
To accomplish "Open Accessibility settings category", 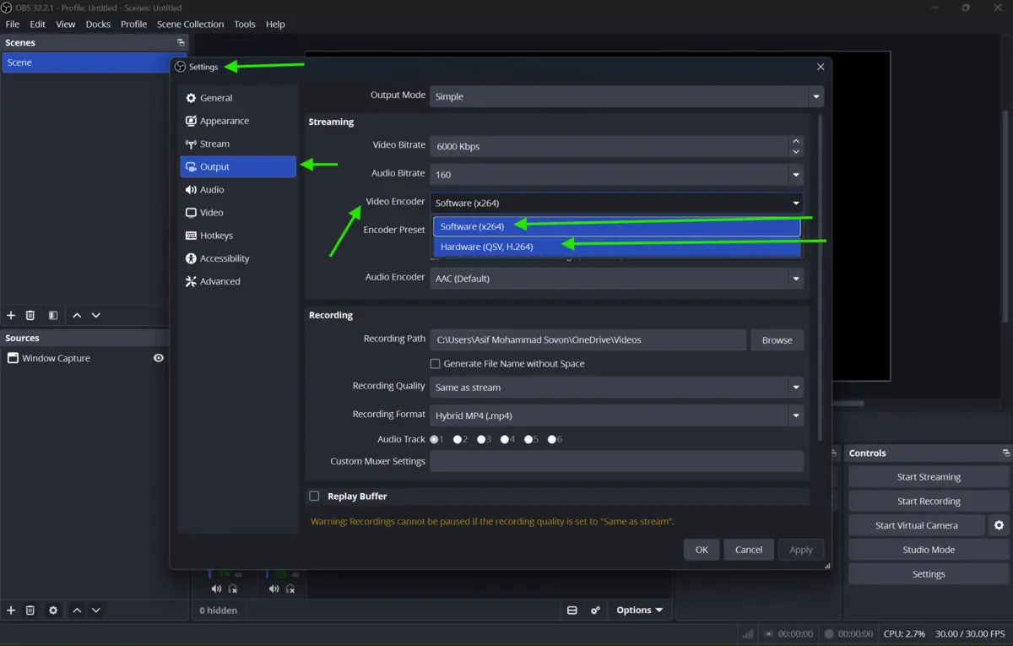I will (238, 258).
